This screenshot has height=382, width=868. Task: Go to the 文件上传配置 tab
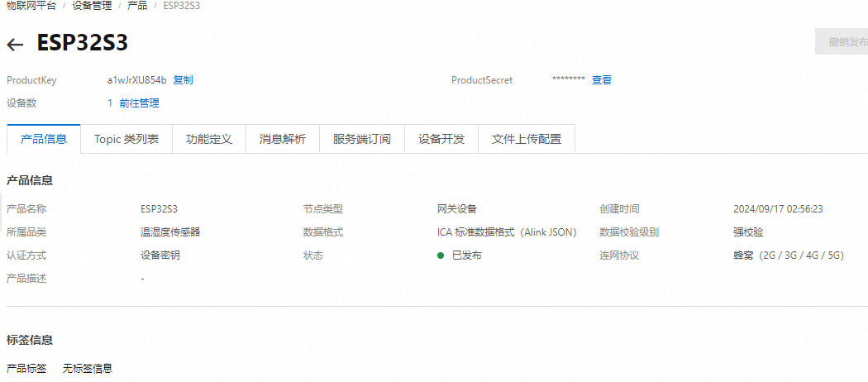[x=527, y=139]
